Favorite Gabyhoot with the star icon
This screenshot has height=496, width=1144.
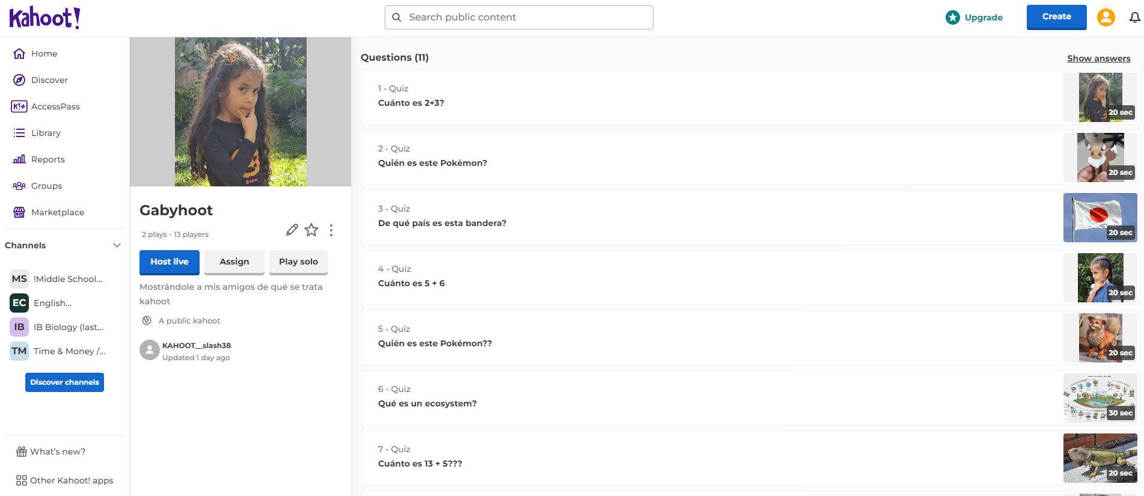pos(311,230)
